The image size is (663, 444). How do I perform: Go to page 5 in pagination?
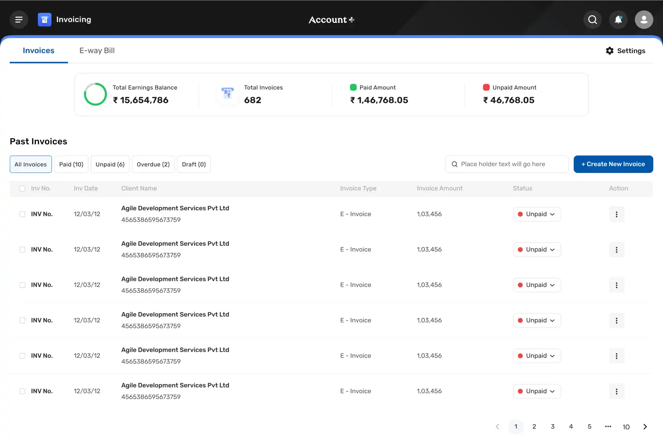pyautogui.click(x=589, y=427)
